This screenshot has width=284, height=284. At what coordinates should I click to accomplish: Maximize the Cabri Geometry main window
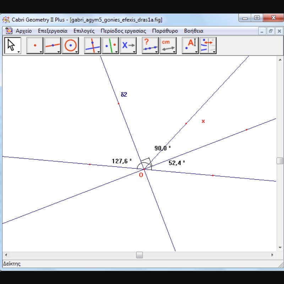(257, 18)
